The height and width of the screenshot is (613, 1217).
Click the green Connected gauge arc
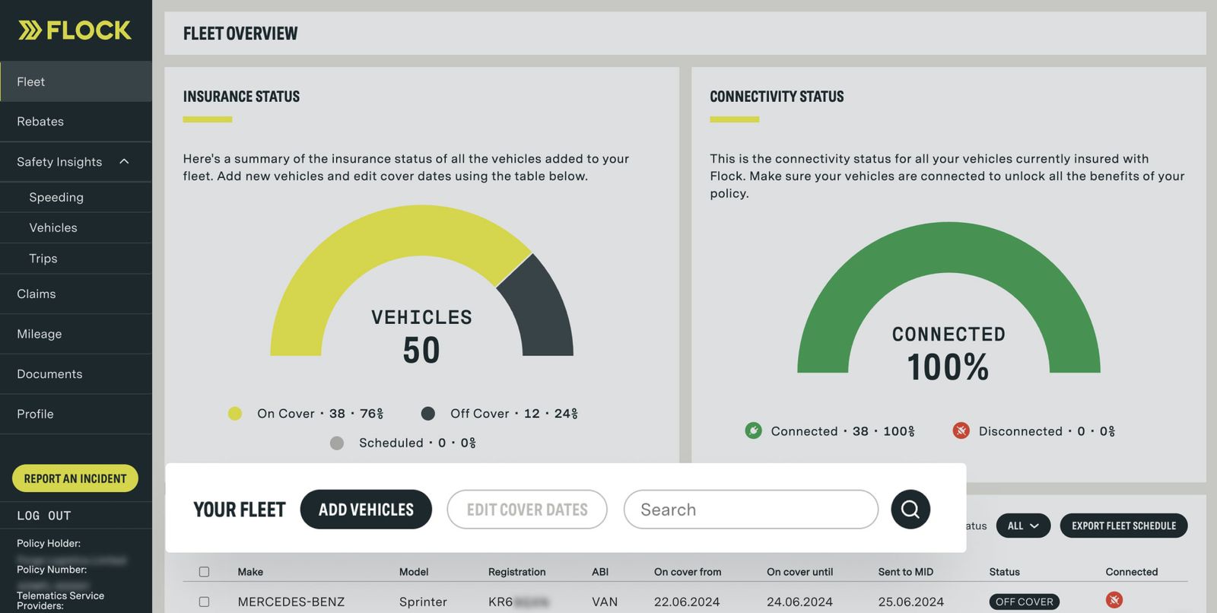948,247
